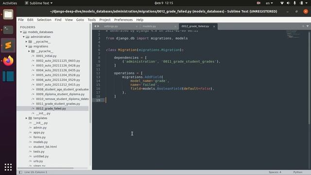Image resolution: width=311 pixels, height=175 pixels.
Task: Go to next tab with right arrow
Action: pyautogui.click(x=98, y=26)
